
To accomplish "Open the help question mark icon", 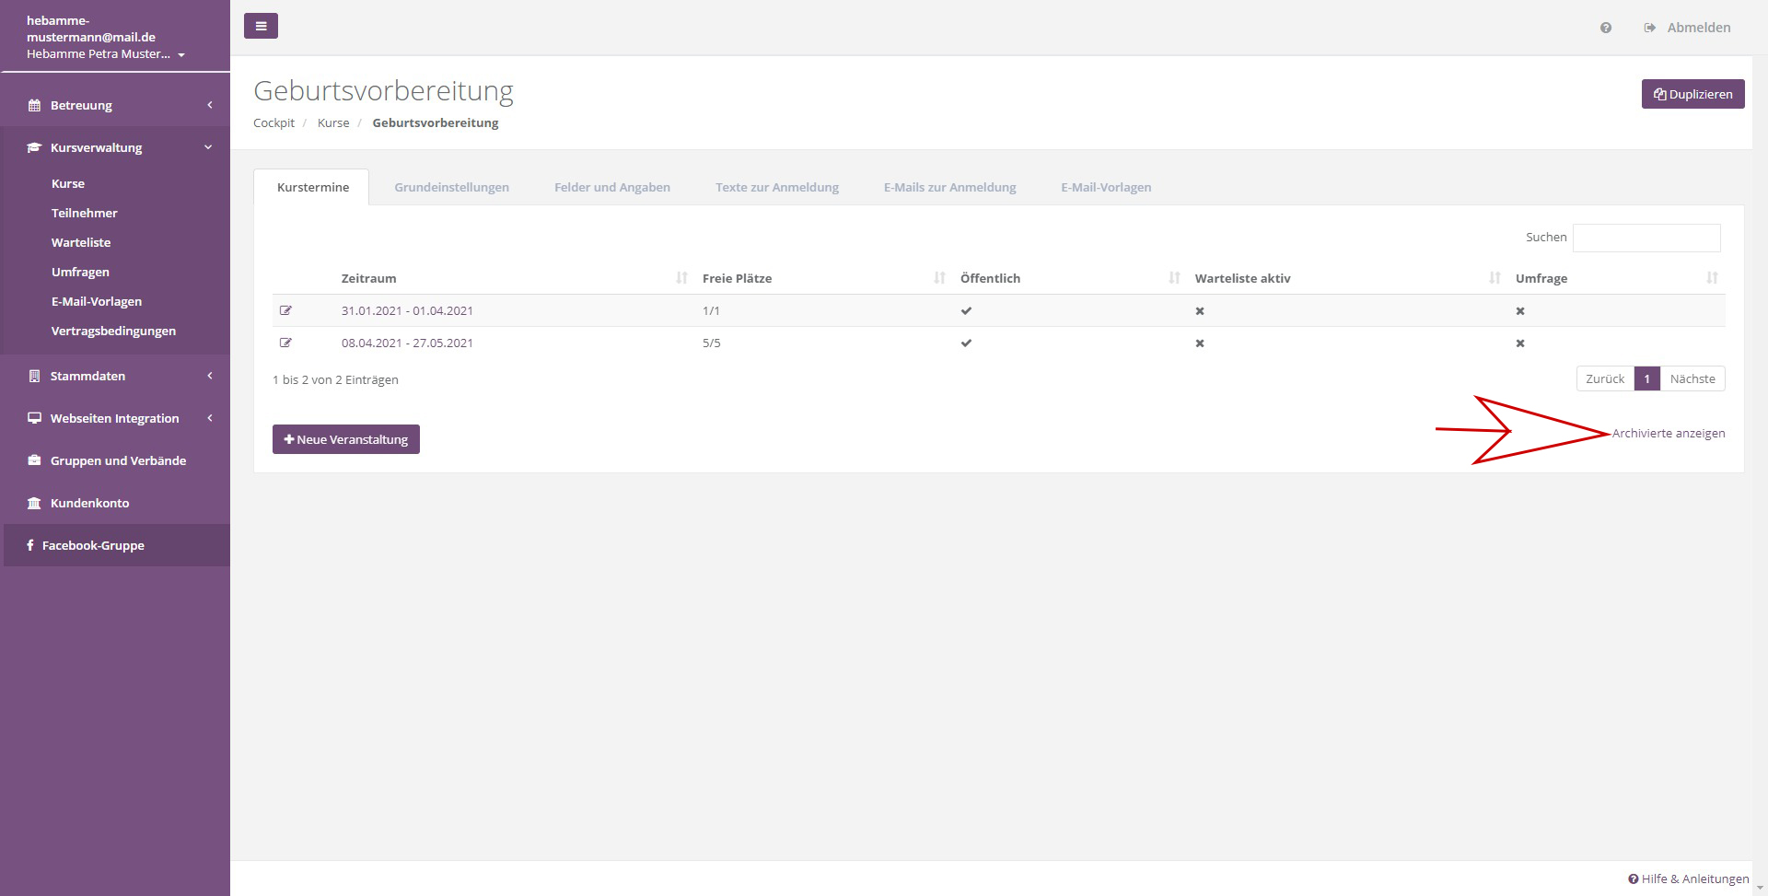I will [1605, 28].
